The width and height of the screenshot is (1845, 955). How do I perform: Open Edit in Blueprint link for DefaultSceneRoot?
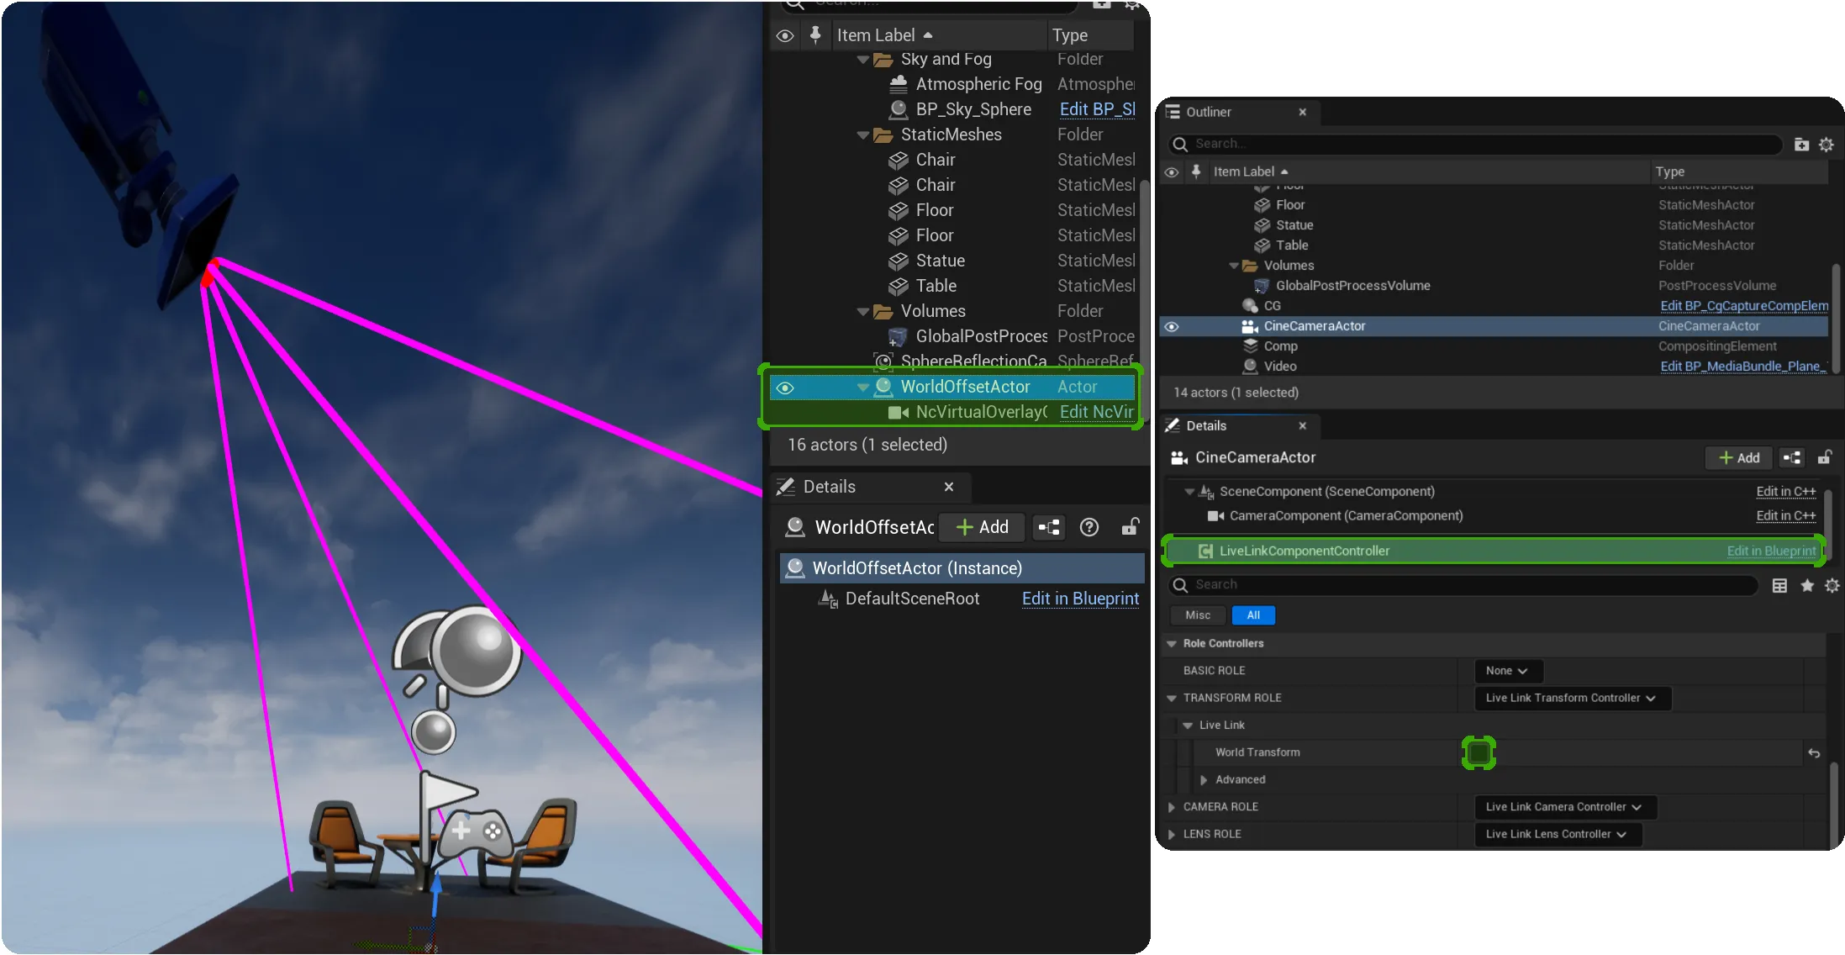point(1080,599)
